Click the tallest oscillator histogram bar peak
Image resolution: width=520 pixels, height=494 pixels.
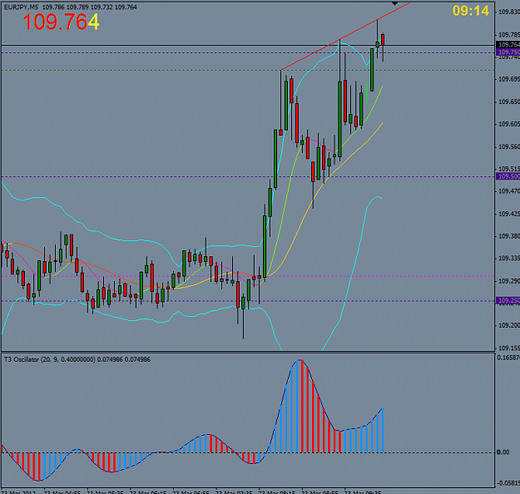point(300,361)
